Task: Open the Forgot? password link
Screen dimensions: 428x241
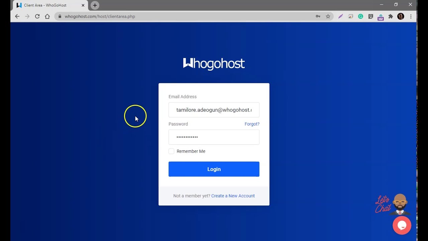Action: tap(252, 124)
